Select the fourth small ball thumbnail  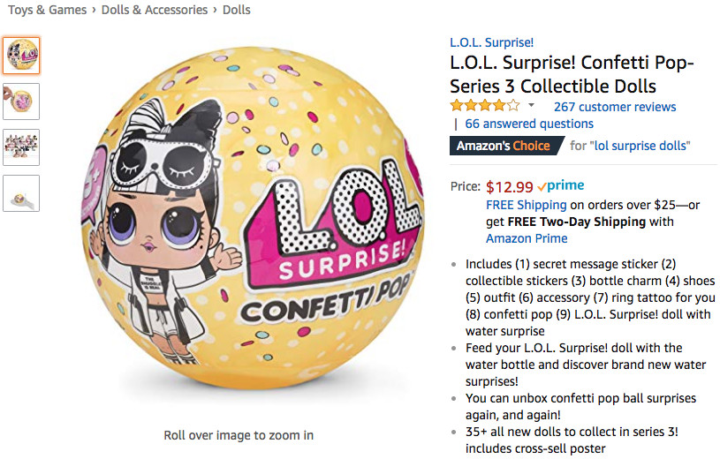pos(21,193)
